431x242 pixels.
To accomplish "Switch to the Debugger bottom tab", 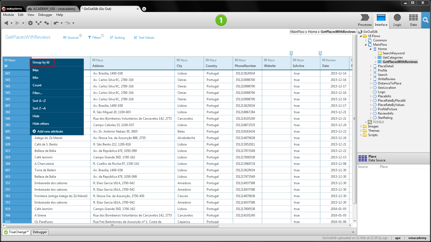I will click(x=40, y=232).
